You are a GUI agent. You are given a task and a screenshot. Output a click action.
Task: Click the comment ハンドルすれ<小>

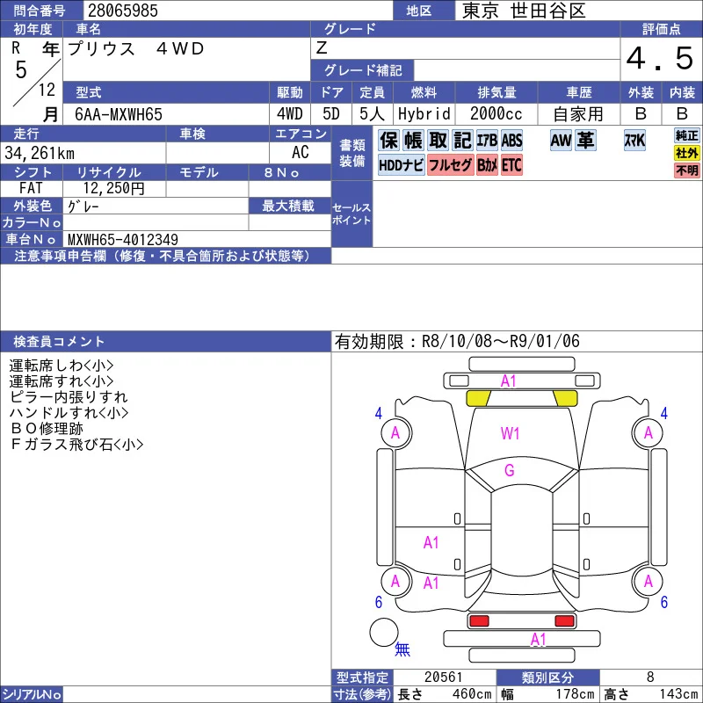point(69,412)
